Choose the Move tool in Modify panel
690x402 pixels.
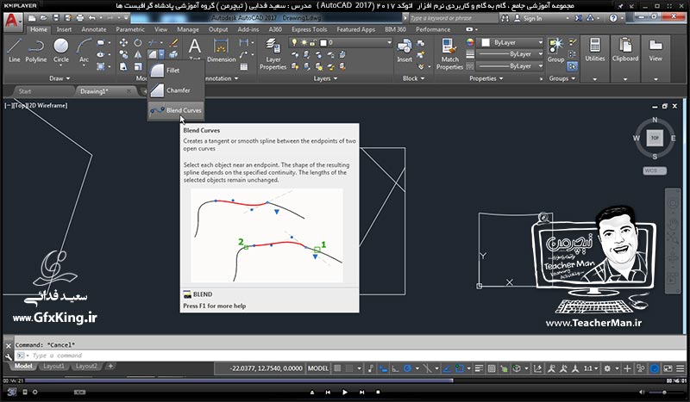coord(123,43)
